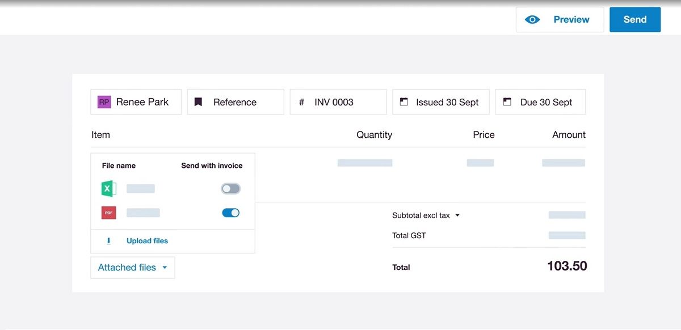The image size is (681, 330).
Task: Click the upload arrow icon beside Upload files
Action: [x=108, y=241]
